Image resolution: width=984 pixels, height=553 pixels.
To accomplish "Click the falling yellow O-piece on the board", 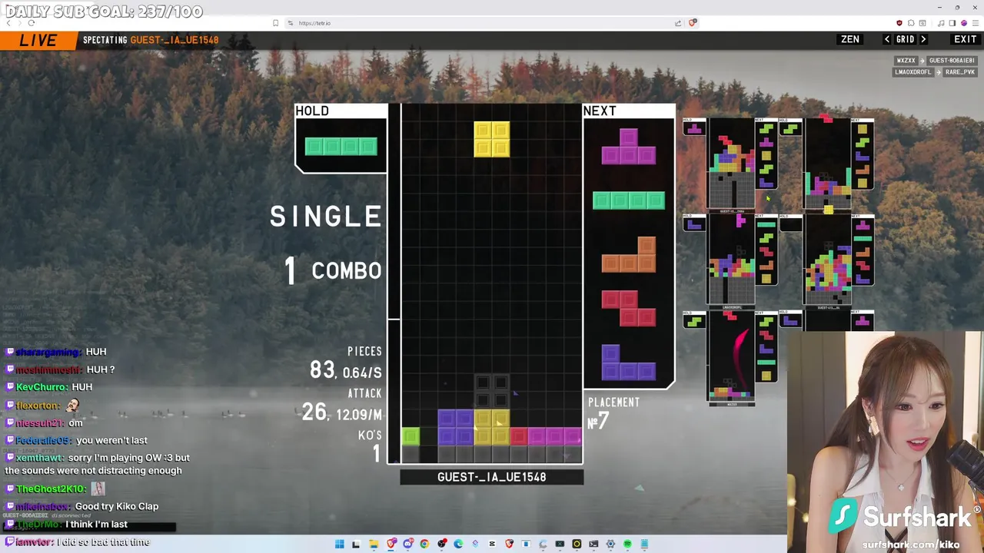I will pos(491,139).
